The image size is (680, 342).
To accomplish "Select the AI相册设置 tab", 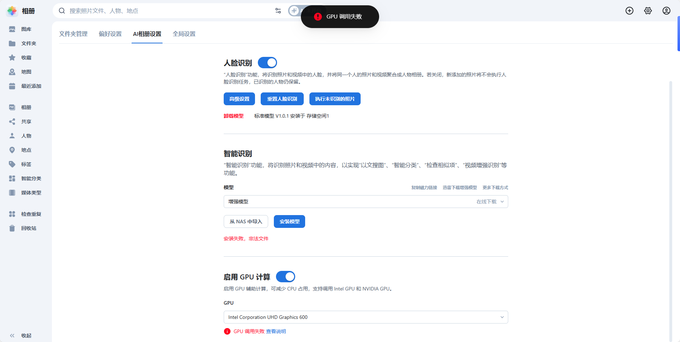I will point(147,34).
